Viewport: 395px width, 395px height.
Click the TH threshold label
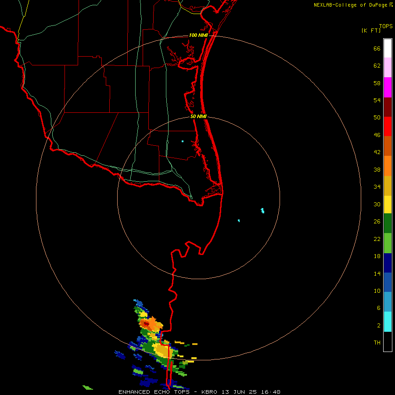tap(377, 343)
